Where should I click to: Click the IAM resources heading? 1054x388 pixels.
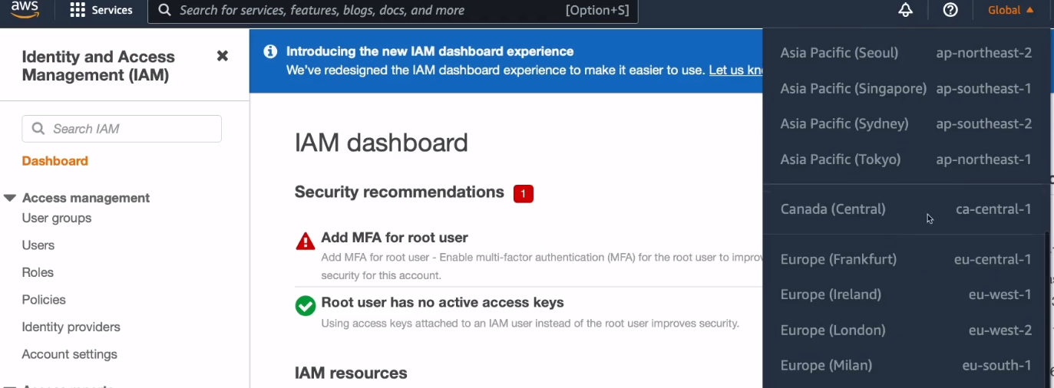[351, 373]
